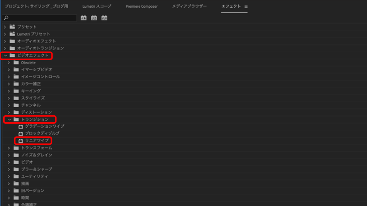Select the 旧バージョン folder row
This screenshot has height=206, width=367.
point(183,191)
